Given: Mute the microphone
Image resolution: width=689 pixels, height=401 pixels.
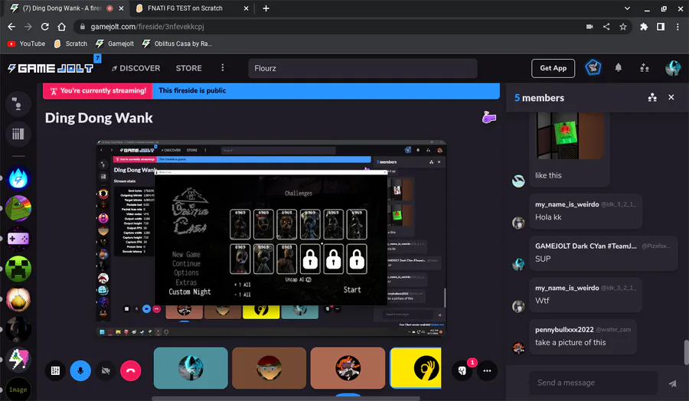Looking at the screenshot, I should pyautogui.click(x=80, y=370).
